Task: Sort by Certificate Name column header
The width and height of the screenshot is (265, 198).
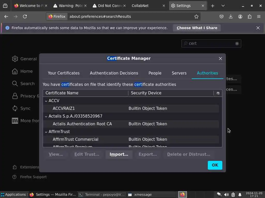Action: coord(86,93)
